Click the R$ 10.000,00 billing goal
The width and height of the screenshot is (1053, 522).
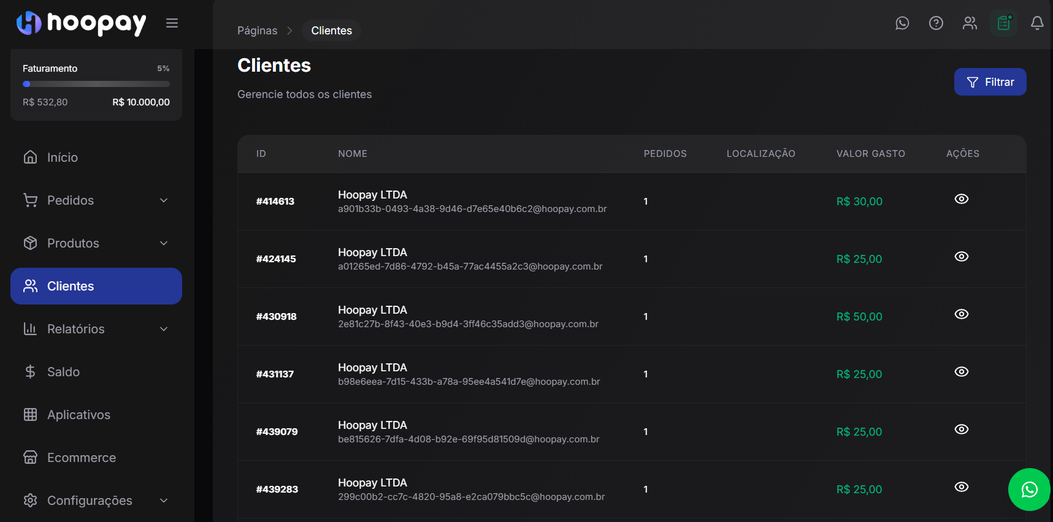141,102
